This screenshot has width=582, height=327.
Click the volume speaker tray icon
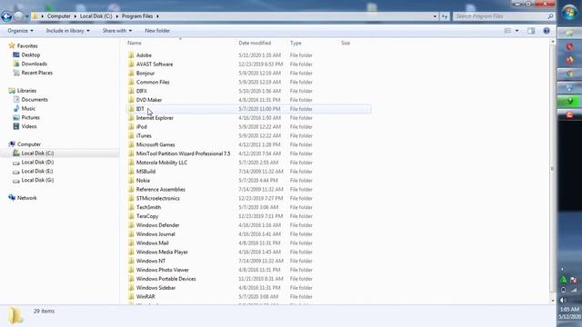(x=564, y=301)
